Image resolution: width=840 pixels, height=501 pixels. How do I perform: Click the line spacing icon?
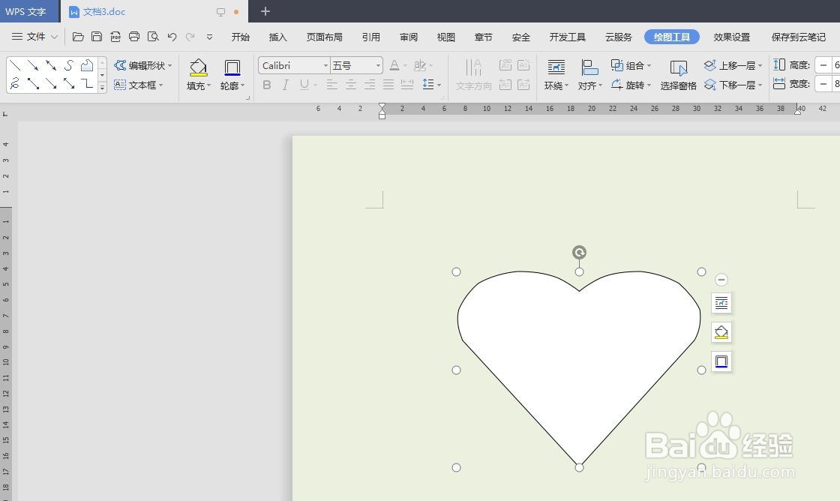(x=428, y=84)
